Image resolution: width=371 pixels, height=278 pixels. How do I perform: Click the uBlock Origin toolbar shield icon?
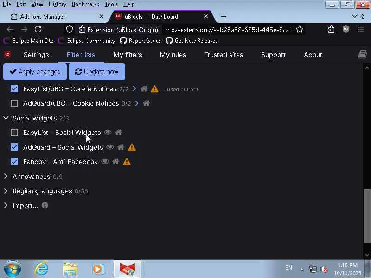345,29
